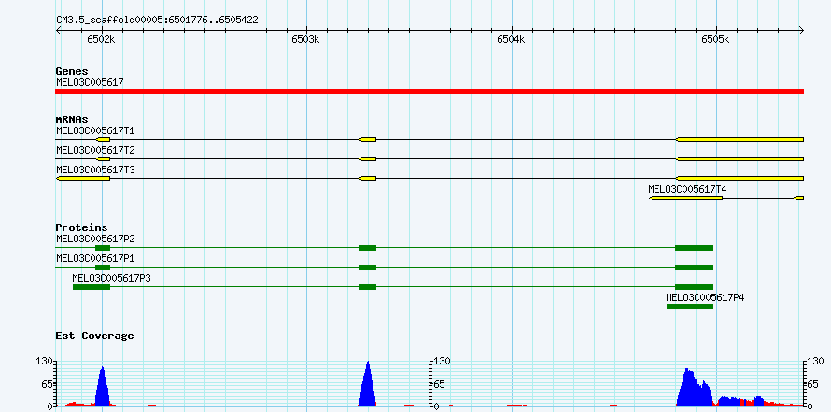Click the blue coverage peak near 6502k
Image resolution: width=831 pixels, height=412 pixels.
(x=103, y=389)
